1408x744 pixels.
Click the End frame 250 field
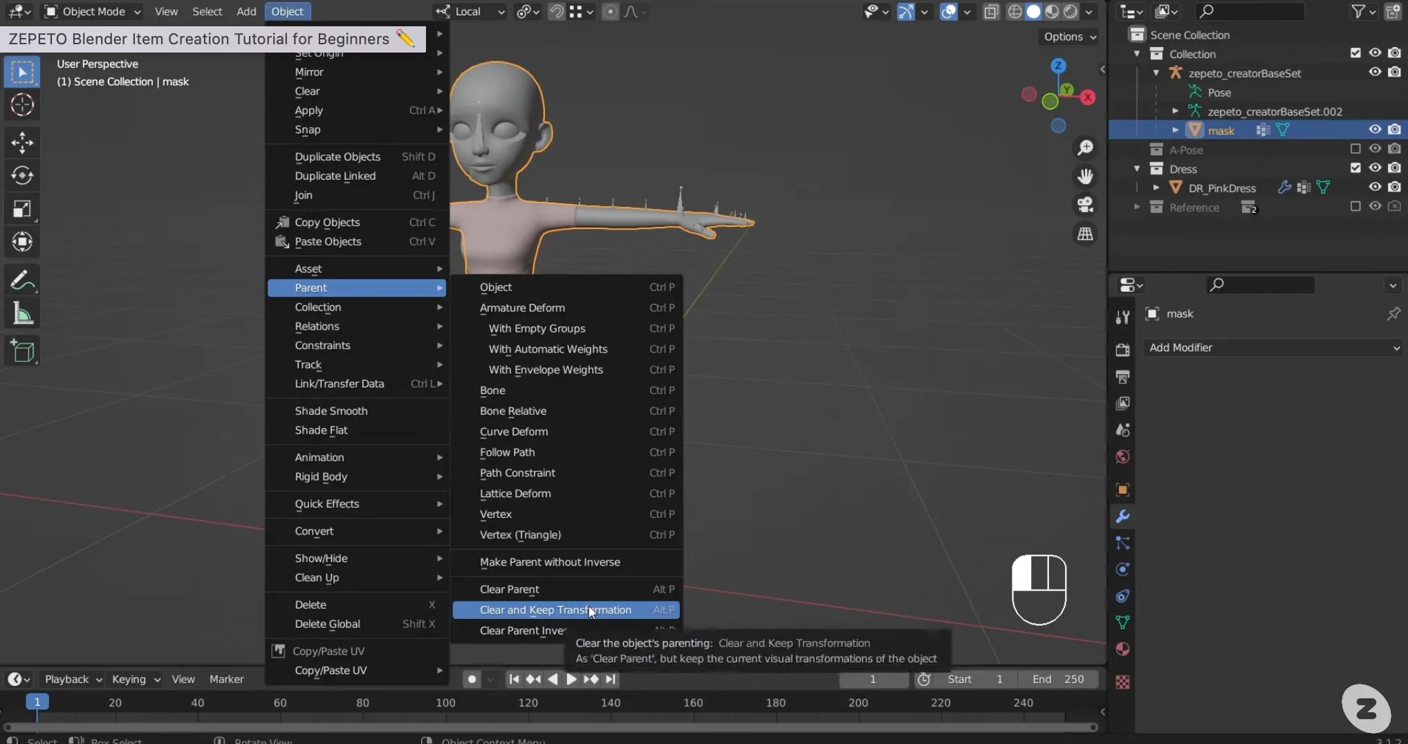click(x=1058, y=680)
